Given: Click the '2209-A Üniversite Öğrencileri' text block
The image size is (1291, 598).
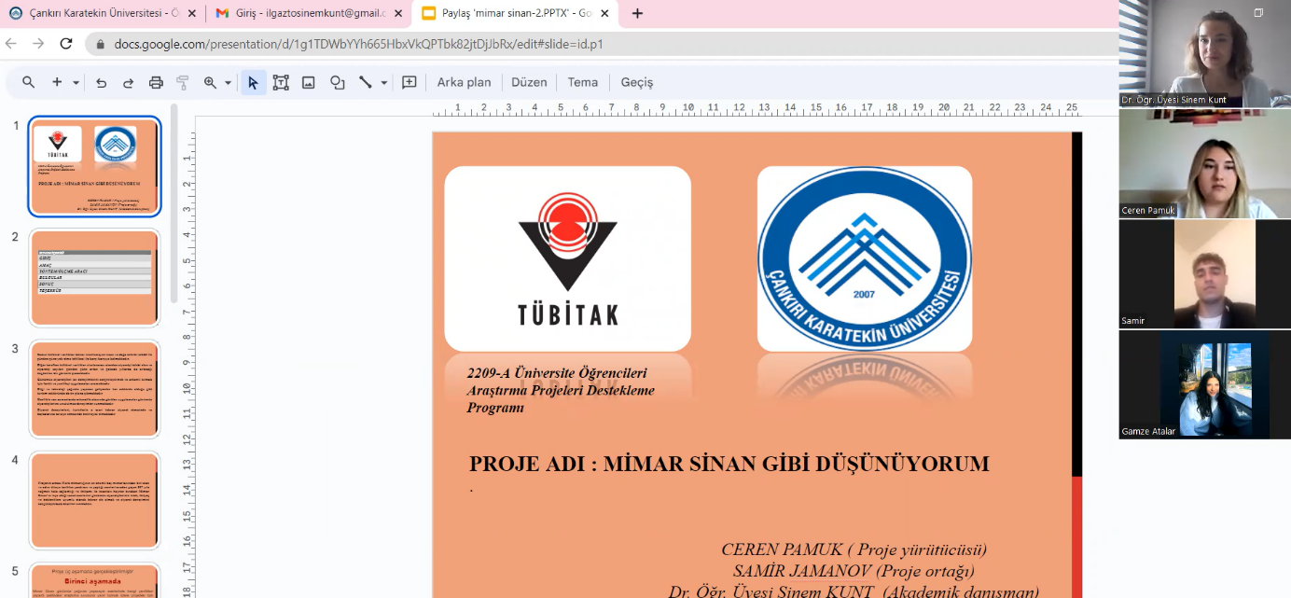Looking at the screenshot, I should coord(561,390).
